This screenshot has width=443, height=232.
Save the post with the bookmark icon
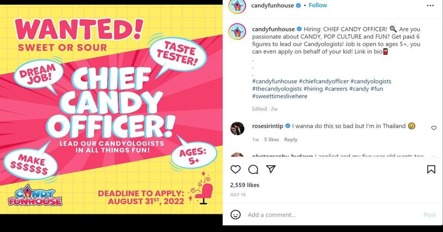point(430,169)
